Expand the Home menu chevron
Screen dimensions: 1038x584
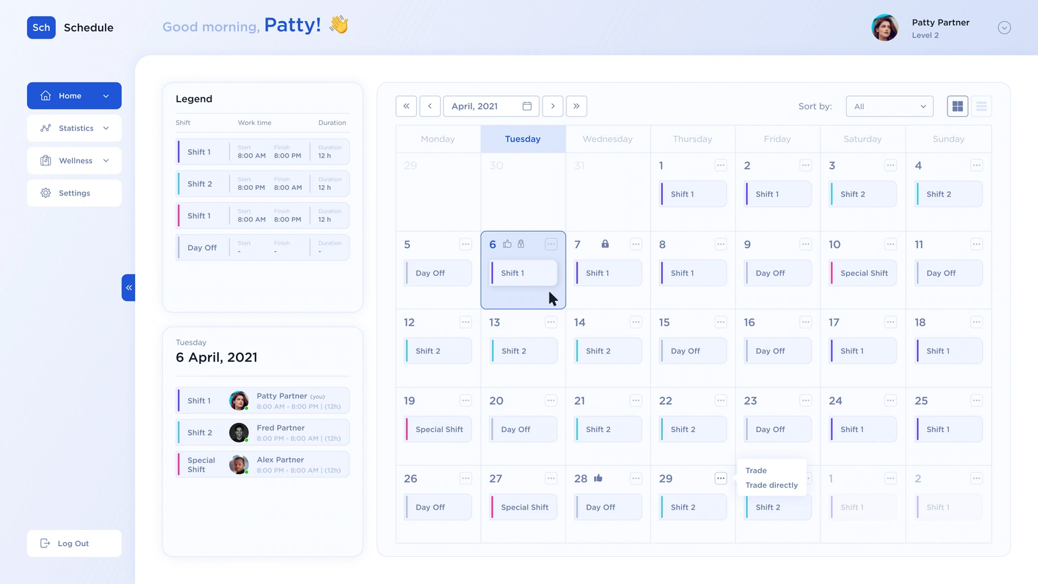coord(106,96)
